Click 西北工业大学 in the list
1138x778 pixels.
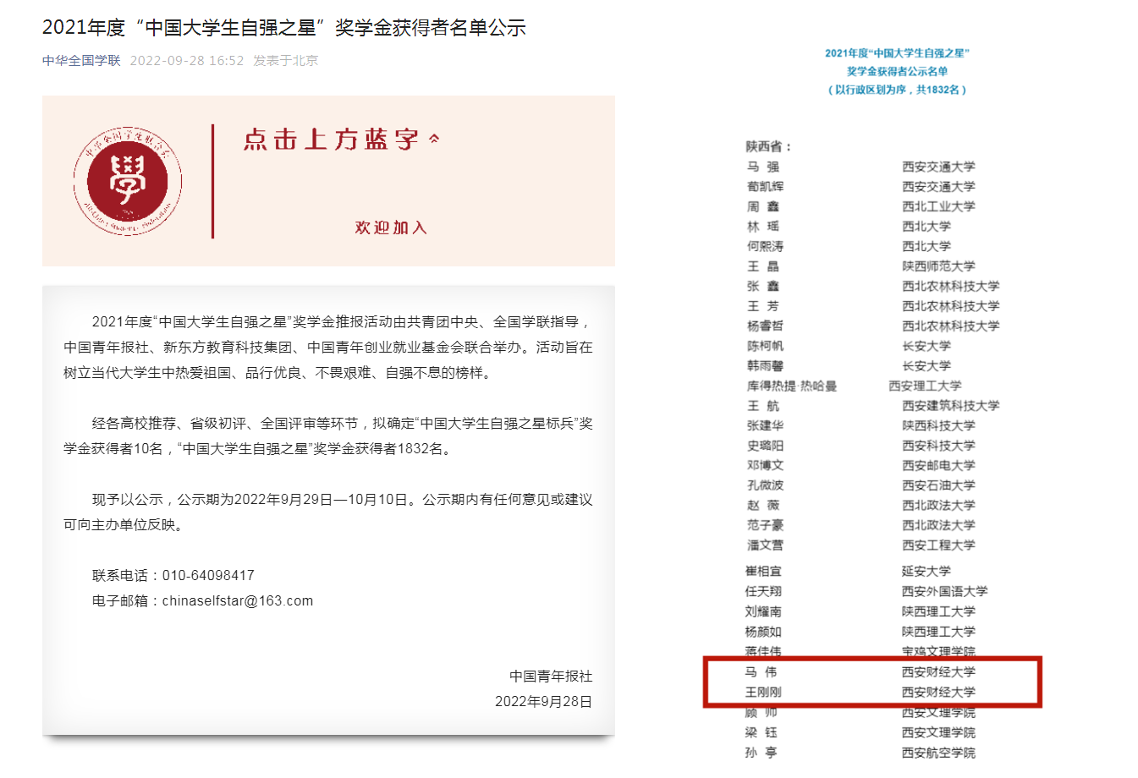tap(938, 206)
